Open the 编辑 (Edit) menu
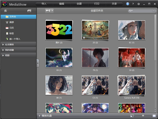The height and width of the screenshot is (119, 158). pos(62,4)
